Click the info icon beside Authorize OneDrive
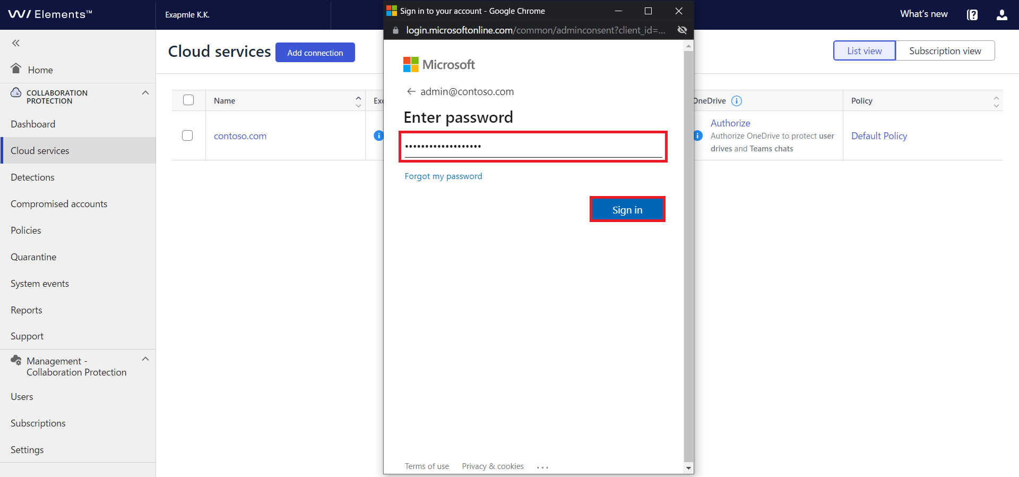This screenshot has width=1019, height=477. 698,135
